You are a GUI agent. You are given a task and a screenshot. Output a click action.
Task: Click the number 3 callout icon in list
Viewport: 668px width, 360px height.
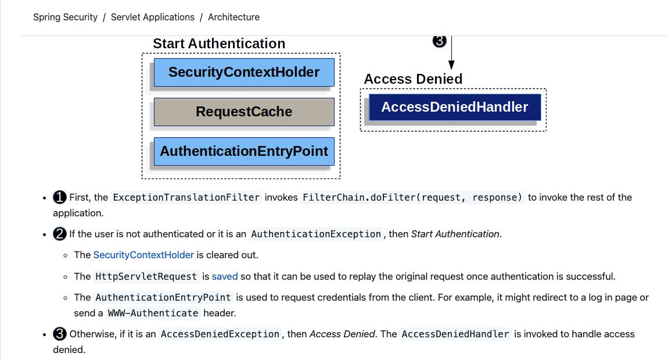click(60, 334)
